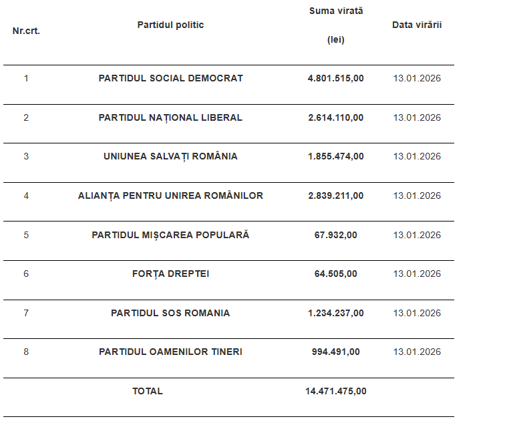Screen dimensions: 509x423
Task: Click UNIUNEA SALVAȚI ROMÂNIA cell
Action: coord(170,157)
